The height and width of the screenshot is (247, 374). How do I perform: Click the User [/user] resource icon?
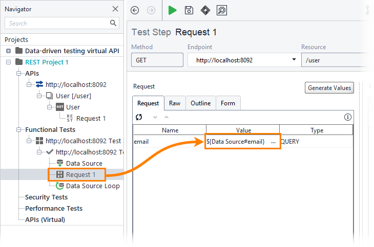coord(50,96)
